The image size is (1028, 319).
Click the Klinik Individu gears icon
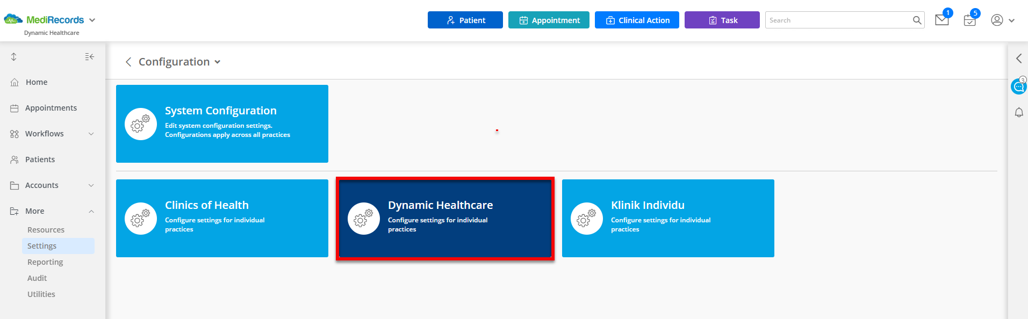(587, 219)
